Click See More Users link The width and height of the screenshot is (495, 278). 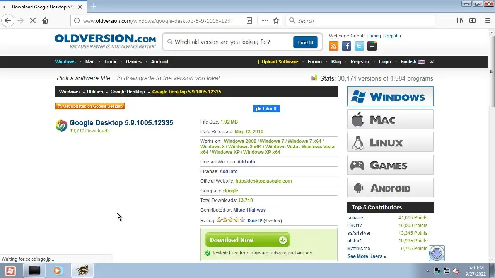367,256
